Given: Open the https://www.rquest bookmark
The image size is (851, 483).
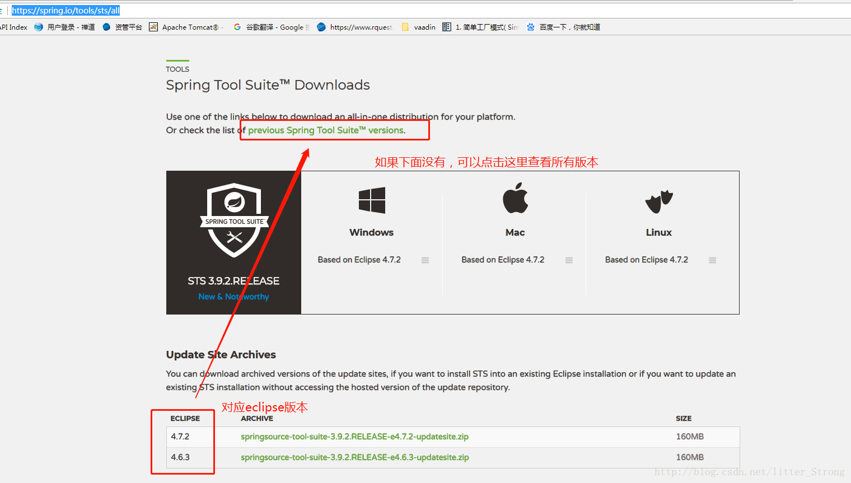Looking at the screenshot, I should (x=354, y=27).
